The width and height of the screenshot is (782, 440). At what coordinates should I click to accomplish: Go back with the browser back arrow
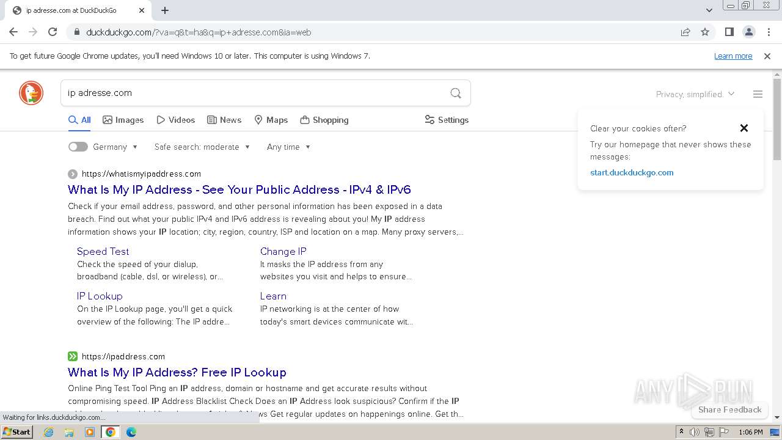(x=13, y=32)
